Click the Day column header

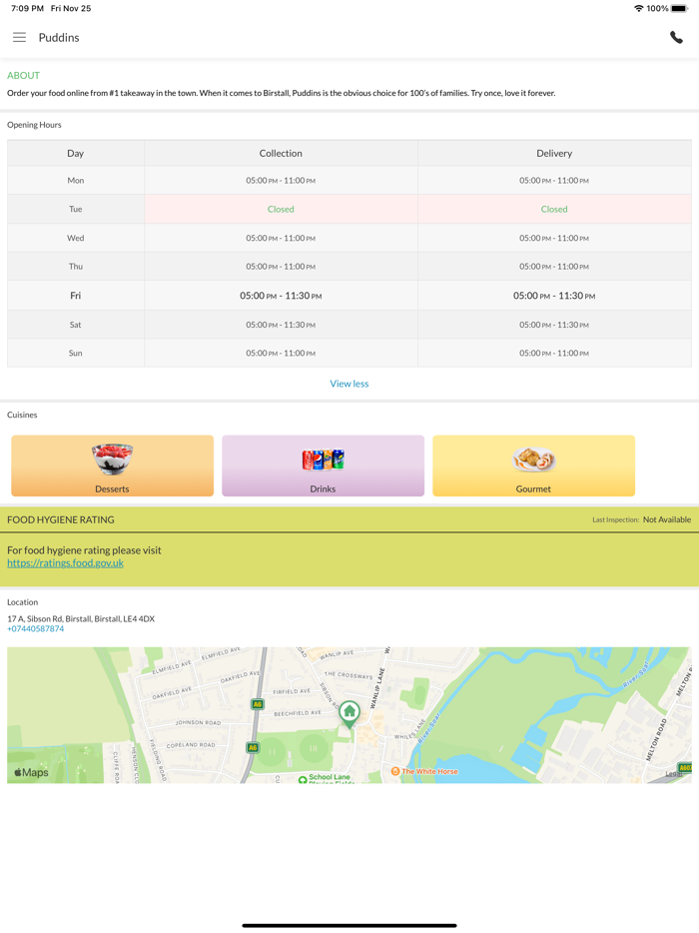pos(76,154)
